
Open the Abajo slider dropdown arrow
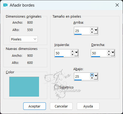(96, 76)
